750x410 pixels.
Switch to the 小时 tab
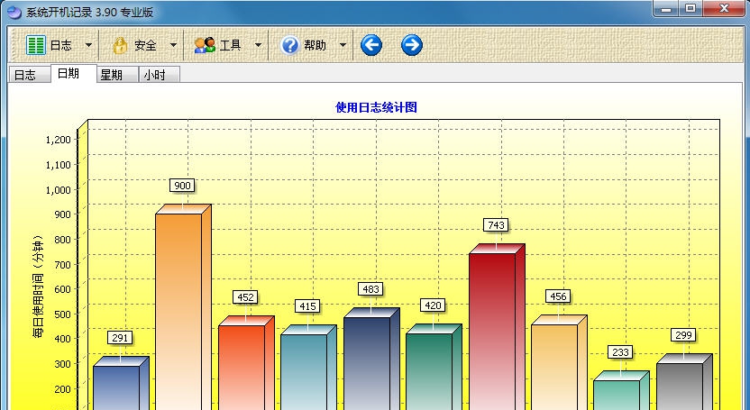coord(160,75)
